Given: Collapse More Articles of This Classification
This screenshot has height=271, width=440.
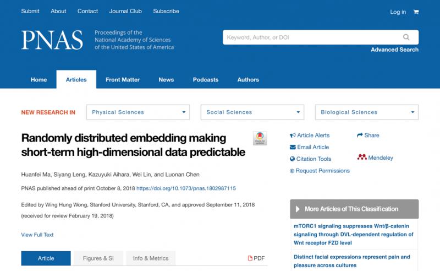Looking at the screenshot, I should click(x=354, y=209).
